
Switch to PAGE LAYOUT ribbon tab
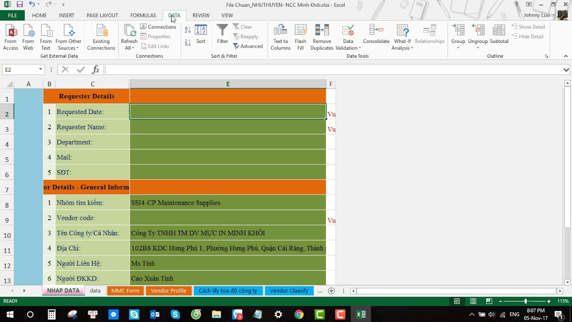click(x=102, y=15)
